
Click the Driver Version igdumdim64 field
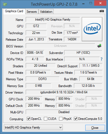64,92
